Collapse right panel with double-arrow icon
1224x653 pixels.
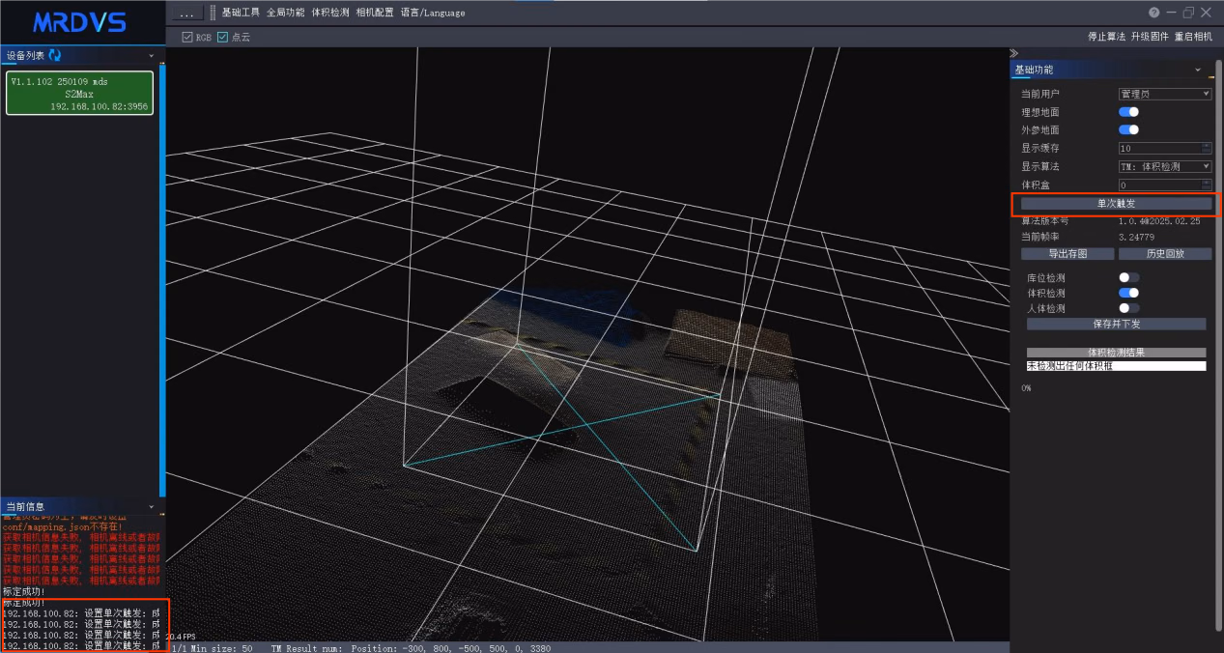(x=1014, y=53)
